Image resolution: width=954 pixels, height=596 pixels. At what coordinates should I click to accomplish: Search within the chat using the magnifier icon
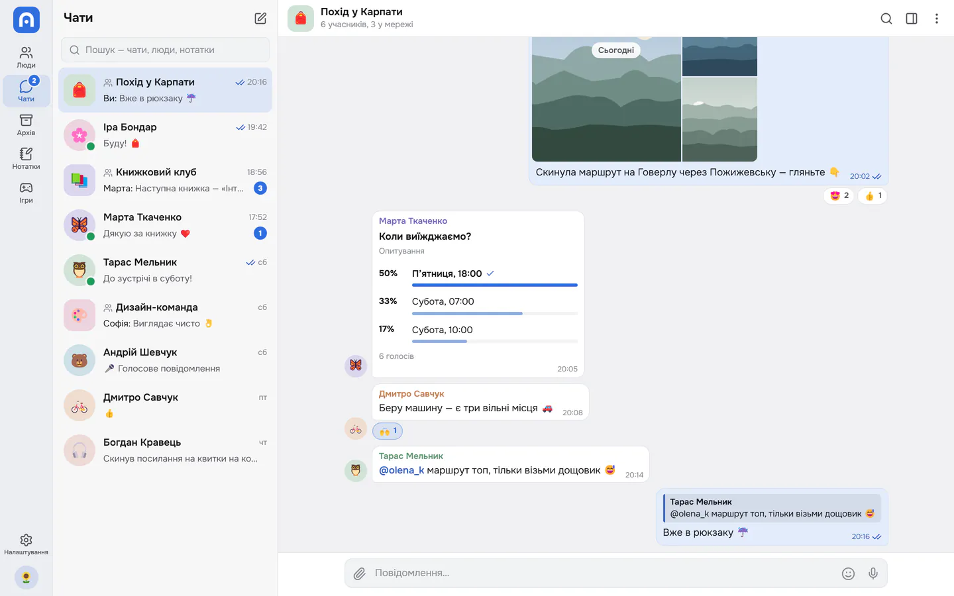tap(886, 19)
